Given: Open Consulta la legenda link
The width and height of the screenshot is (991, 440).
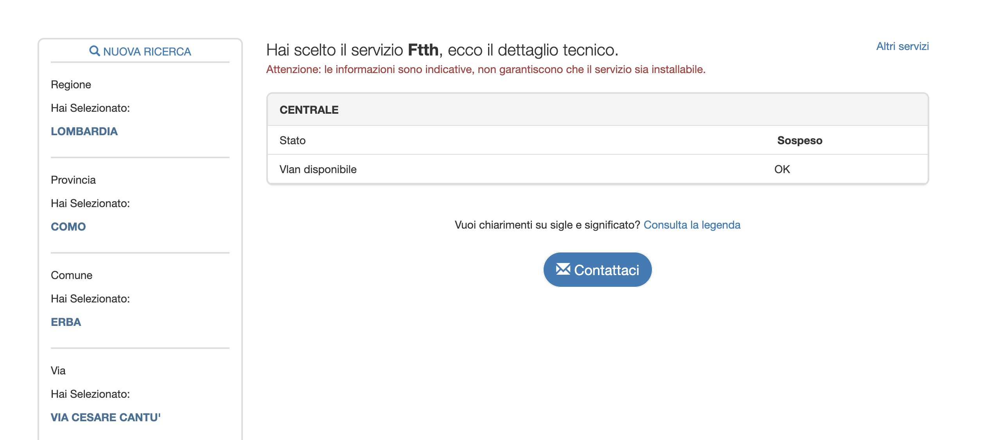Looking at the screenshot, I should 692,225.
